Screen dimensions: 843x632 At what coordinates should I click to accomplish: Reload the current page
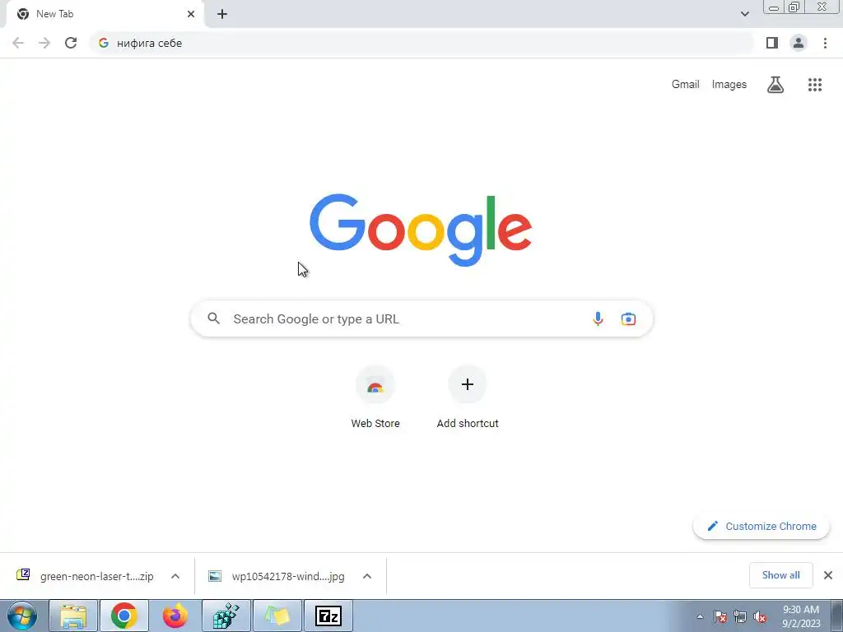point(71,43)
